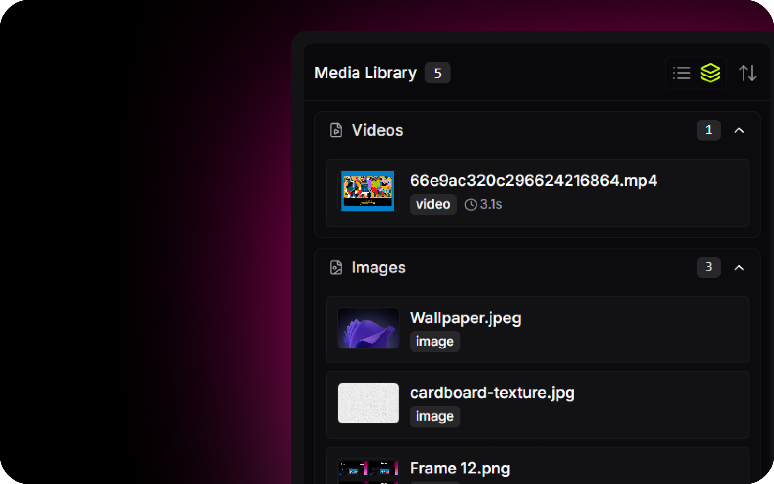Open Wallpaper.jpeg file name

[x=465, y=318]
